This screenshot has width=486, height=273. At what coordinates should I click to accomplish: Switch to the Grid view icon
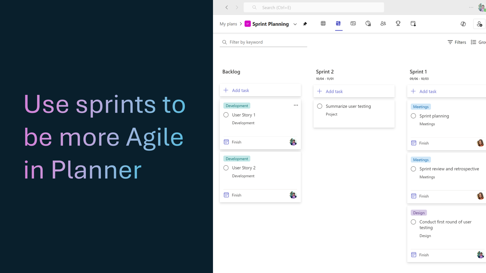(323, 23)
